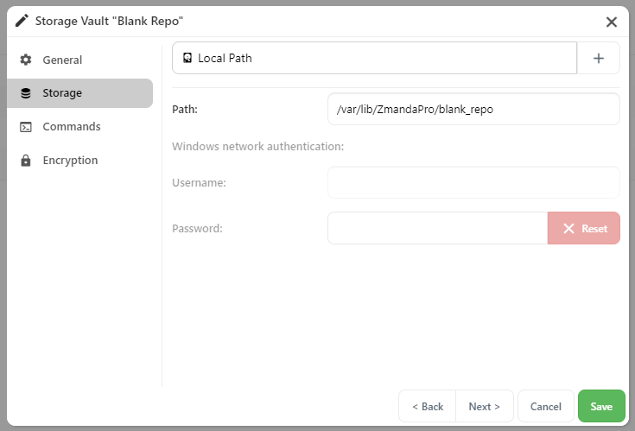Screen dimensions: 635x431
Task: Click the Storage database stack icon
Action: click(26, 93)
